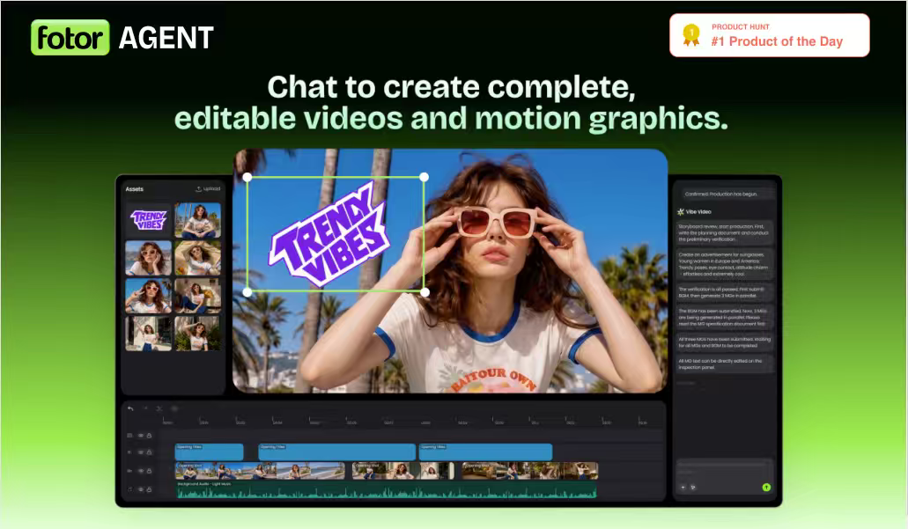The image size is (908, 529).
Task: Click the green send arrow in chat box
Action: tap(766, 488)
